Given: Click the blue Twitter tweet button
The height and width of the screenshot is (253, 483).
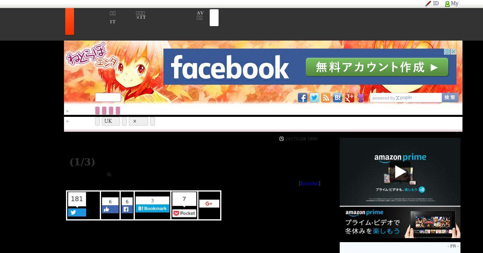Looking at the screenshot, I should click(x=77, y=212).
